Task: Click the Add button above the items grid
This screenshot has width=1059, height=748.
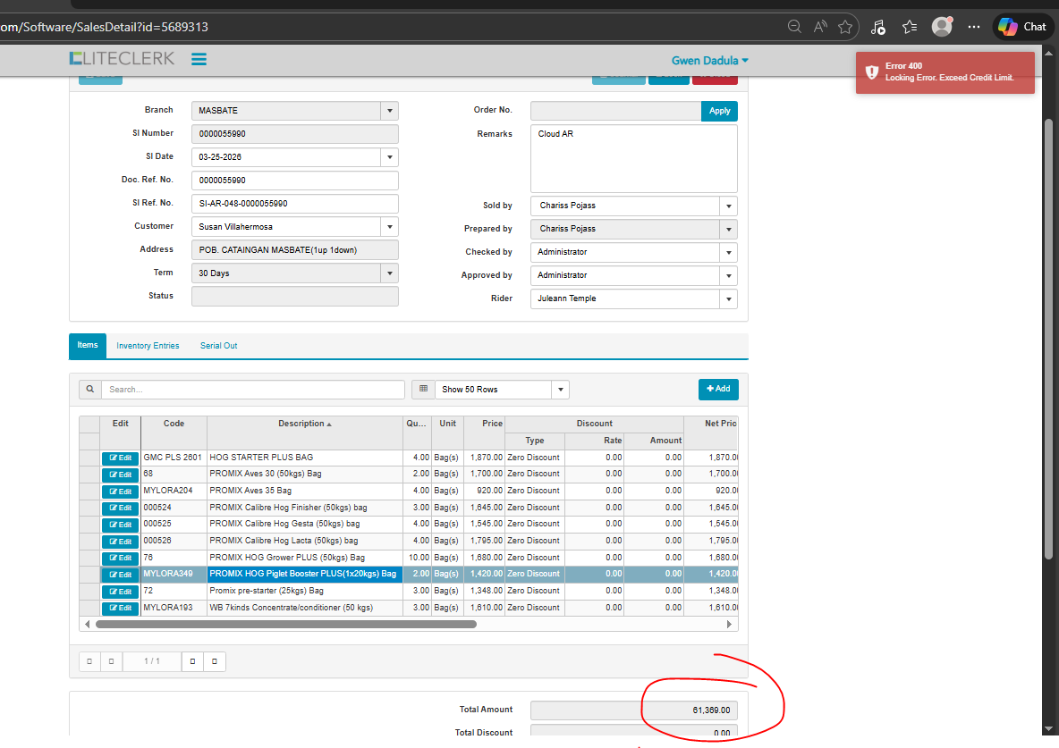Action: pos(718,389)
